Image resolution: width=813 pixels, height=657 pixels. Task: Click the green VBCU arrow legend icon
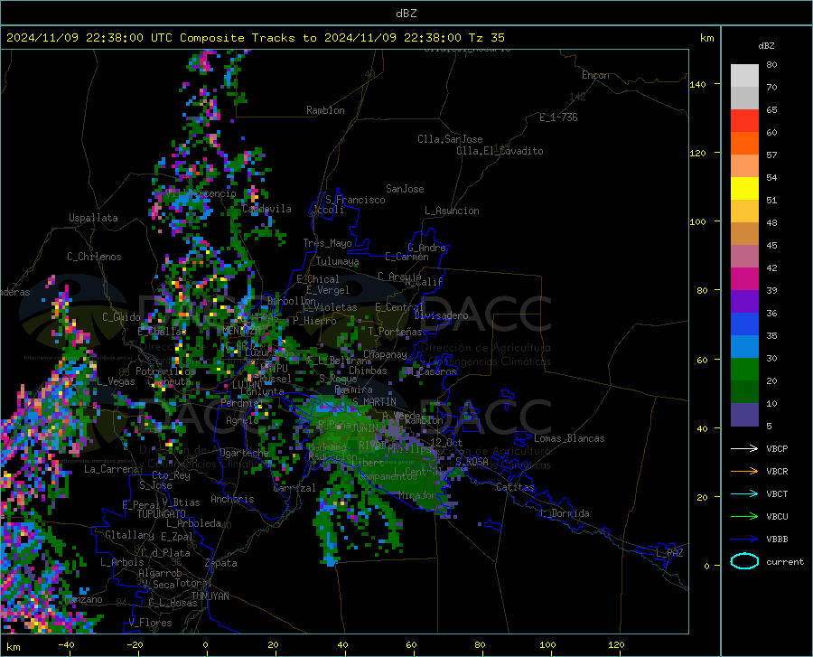pyautogui.click(x=744, y=516)
